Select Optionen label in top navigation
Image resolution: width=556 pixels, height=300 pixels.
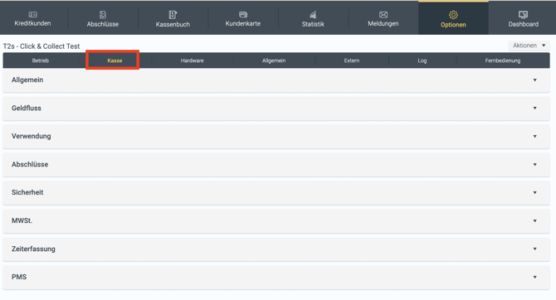click(453, 25)
